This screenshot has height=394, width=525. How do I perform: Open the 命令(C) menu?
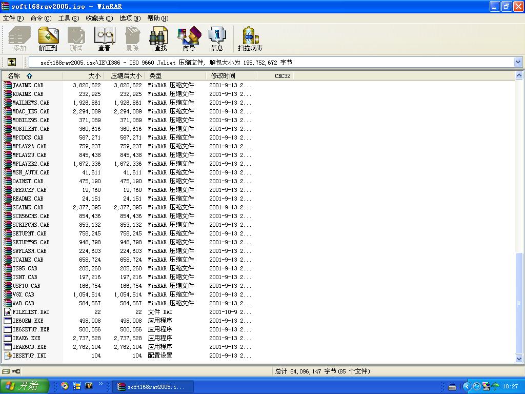click(41, 18)
